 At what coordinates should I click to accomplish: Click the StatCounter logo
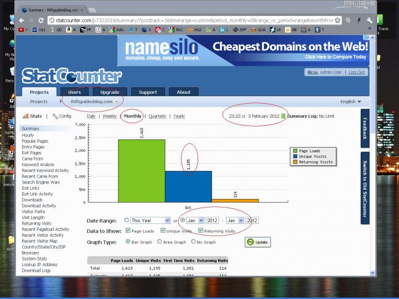click(x=72, y=76)
